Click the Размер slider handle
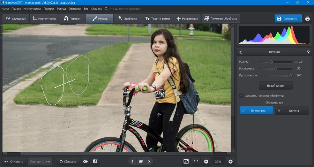The image size is (314, 167). (x=271, y=62)
